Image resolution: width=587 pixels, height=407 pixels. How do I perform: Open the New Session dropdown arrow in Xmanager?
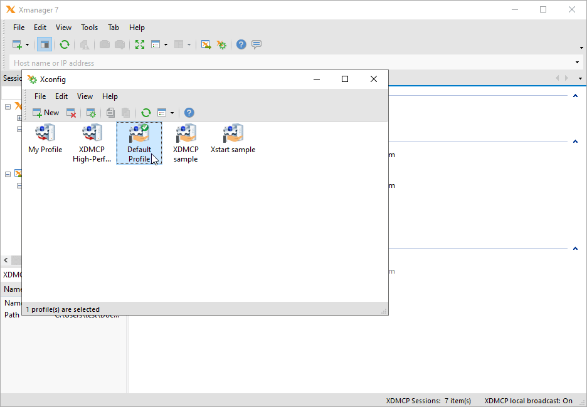(x=28, y=45)
